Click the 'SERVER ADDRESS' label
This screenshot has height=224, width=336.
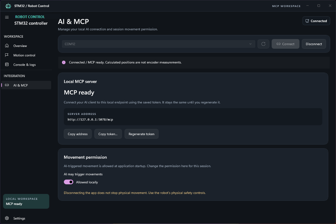click(x=82, y=114)
